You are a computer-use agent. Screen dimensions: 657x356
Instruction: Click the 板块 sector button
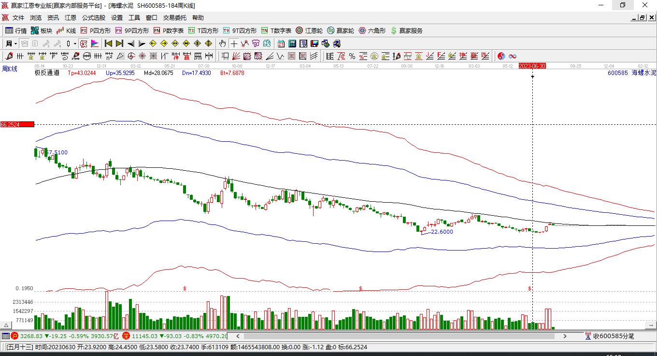click(42, 30)
